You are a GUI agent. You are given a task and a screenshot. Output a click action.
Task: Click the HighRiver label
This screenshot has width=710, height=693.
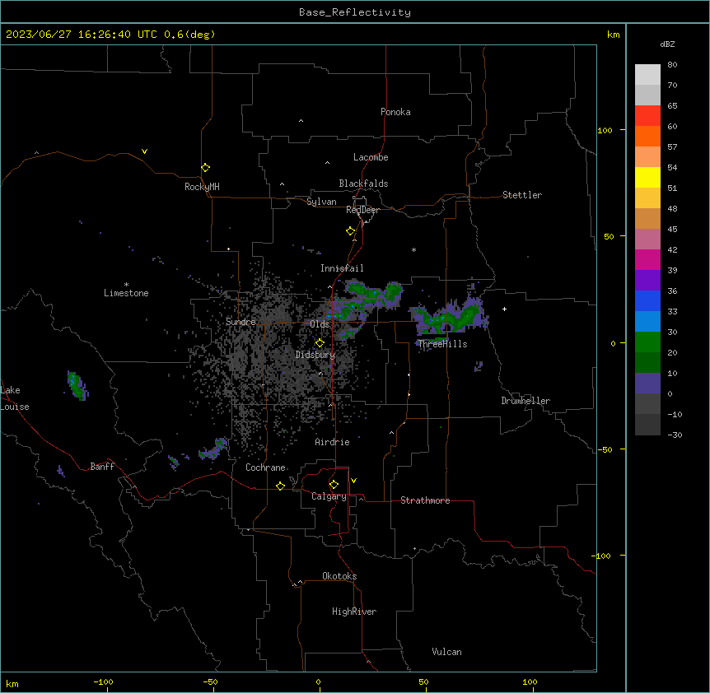[x=354, y=612]
